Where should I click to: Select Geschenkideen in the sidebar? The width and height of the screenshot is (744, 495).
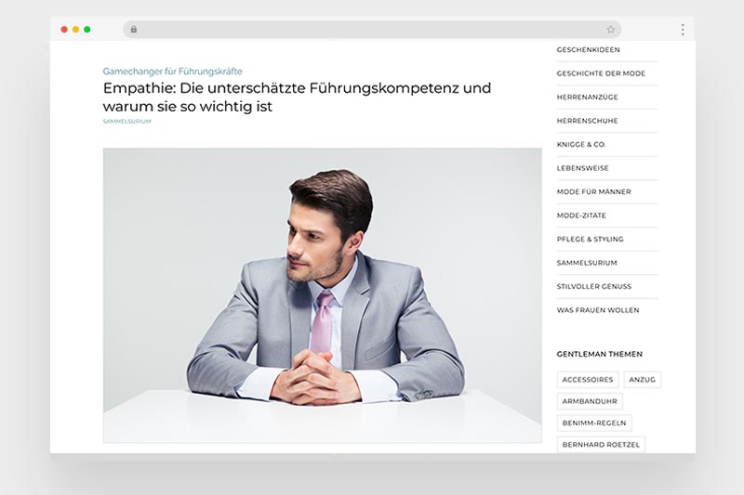point(588,50)
